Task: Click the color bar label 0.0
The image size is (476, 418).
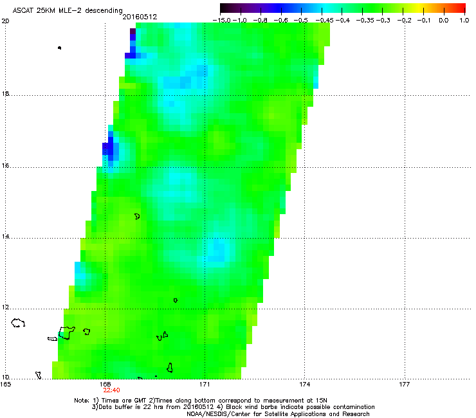Action: [444, 21]
